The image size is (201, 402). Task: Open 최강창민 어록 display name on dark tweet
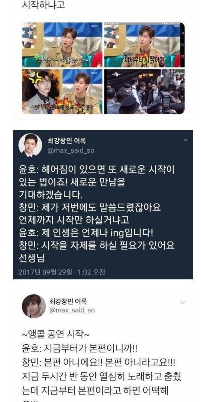click(67, 141)
